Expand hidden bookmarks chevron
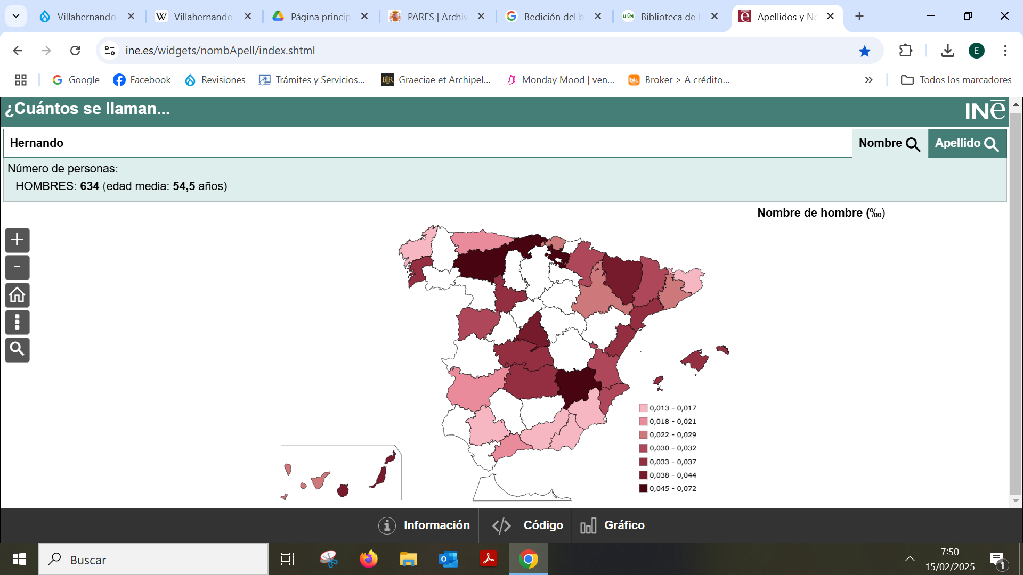The height and width of the screenshot is (575, 1023). (x=869, y=80)
